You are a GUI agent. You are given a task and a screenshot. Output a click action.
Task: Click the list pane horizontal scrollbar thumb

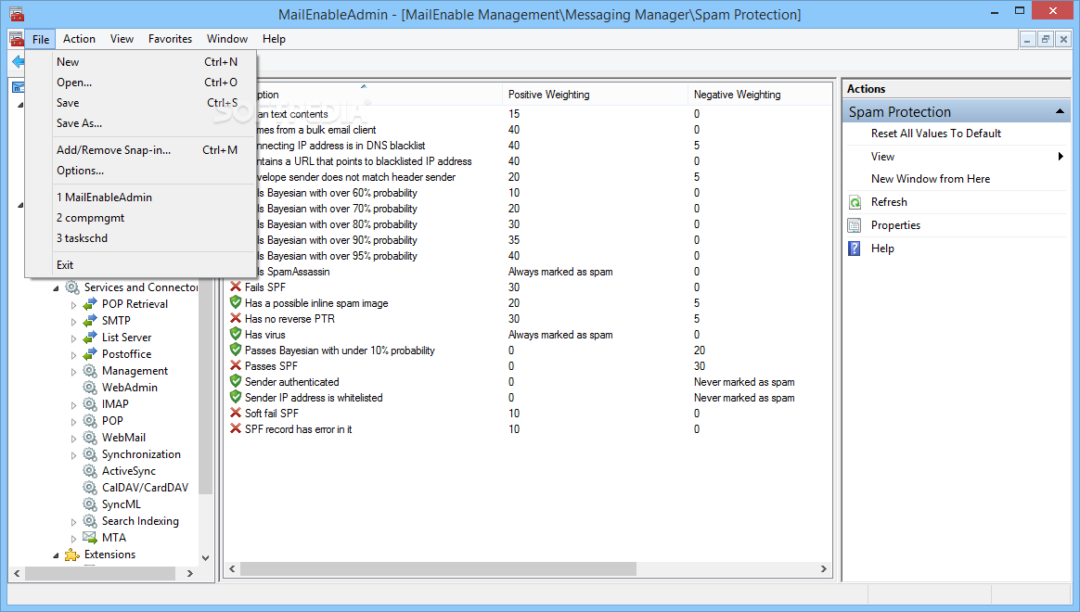(x=438, y=569)
